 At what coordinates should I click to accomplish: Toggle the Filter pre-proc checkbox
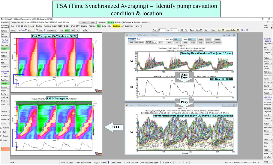pyautogui.click(x=37, y=30)
